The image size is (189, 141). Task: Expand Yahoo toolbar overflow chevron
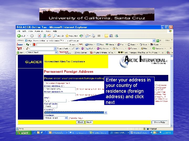(171, 48)
